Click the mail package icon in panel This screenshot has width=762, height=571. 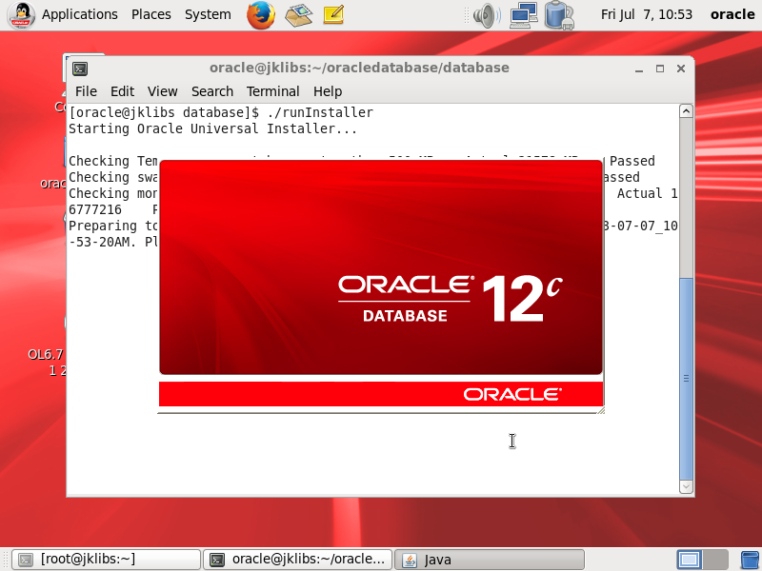pyautogui.click(x=298, y=15)
